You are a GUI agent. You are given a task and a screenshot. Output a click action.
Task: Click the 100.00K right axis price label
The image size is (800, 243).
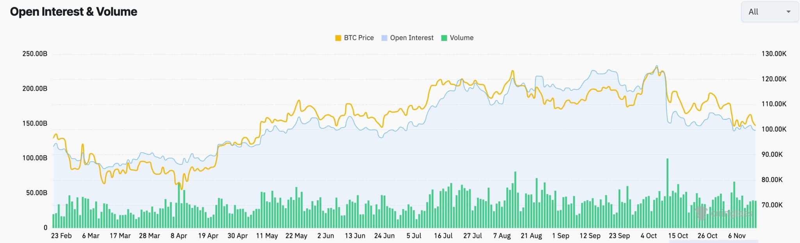[774, 129]
